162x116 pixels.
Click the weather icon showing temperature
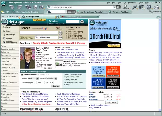point(3,12)
